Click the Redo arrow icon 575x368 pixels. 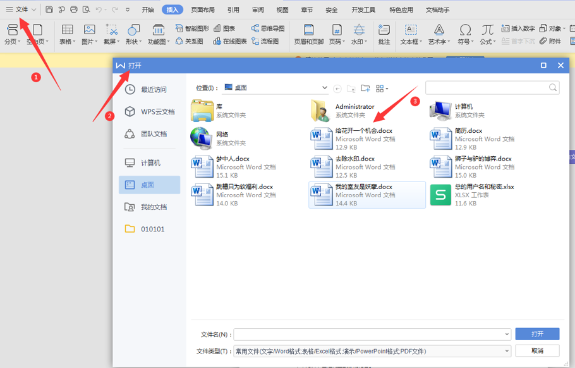114,9
